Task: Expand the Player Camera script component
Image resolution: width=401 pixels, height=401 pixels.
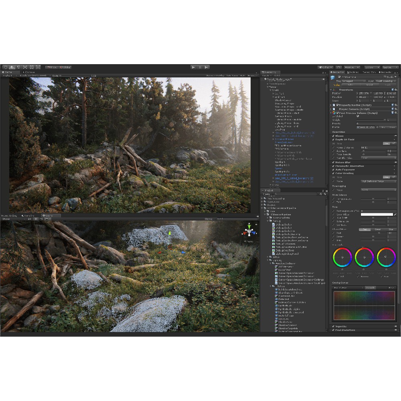Action: click(331, 109)
